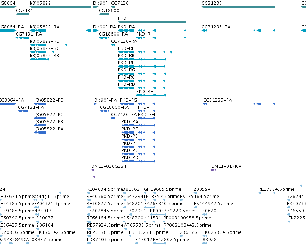Viewport: 306px width, 245px height.
Task: Select the l(3)05822-PB protein label
Action: pyautogui.click(x=49, y=122)
